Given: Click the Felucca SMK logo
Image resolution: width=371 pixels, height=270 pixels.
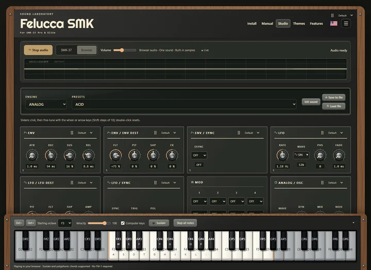Looking at the screenshot, I should click(57, 24).
